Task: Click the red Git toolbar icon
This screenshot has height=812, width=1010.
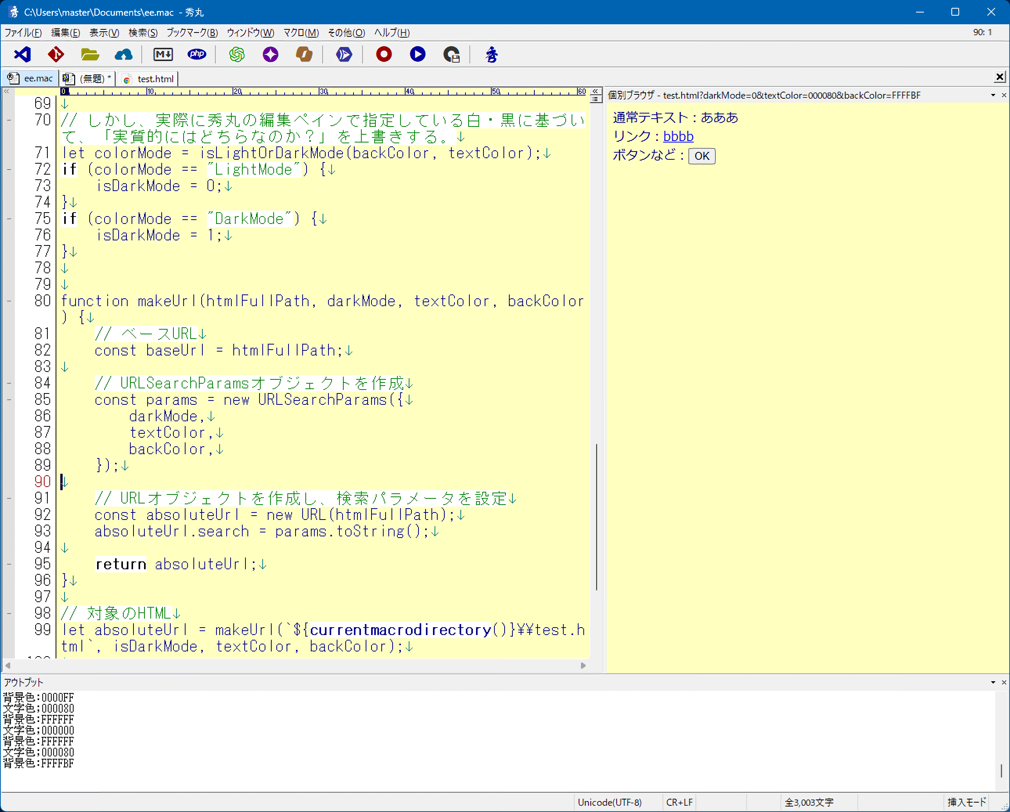Action: [56, 54]
